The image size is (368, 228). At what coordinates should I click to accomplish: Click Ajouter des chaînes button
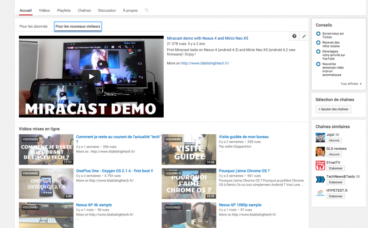333,109
